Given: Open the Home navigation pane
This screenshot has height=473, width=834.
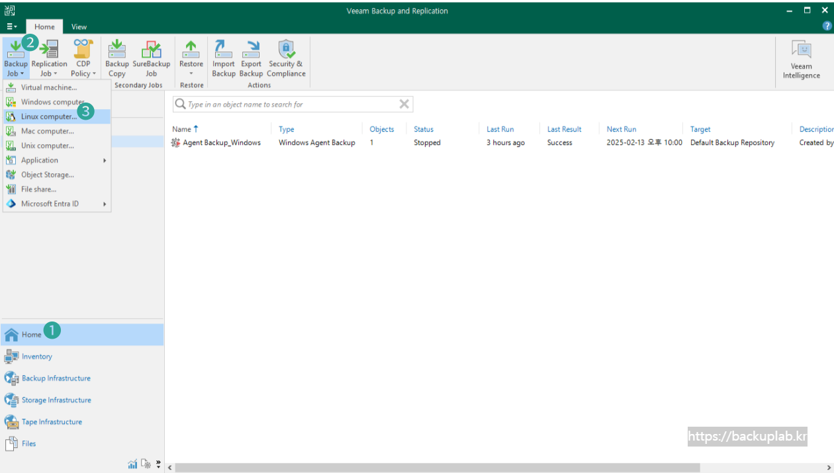Looking at the screenshot, I should click(82, 335).
